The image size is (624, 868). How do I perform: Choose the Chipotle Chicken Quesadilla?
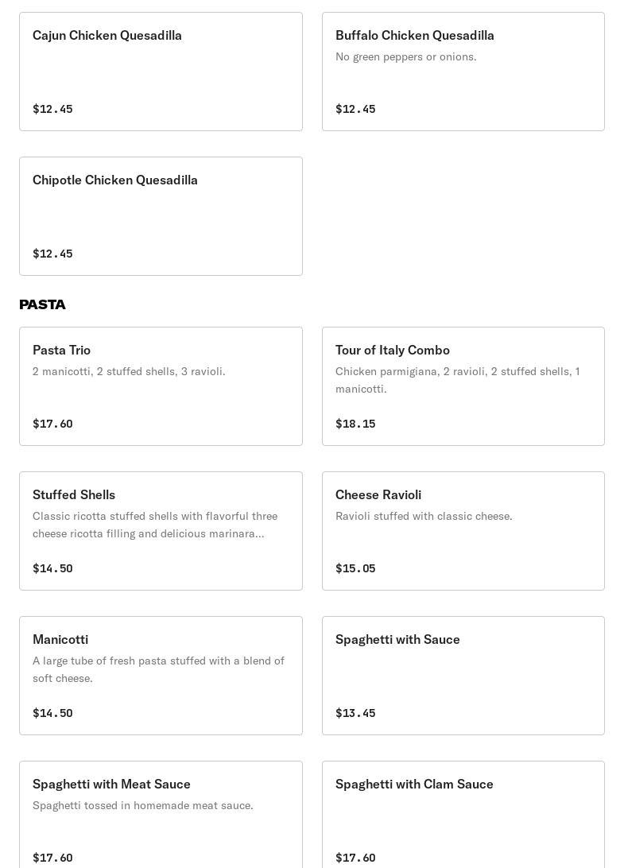pos(161,216)
